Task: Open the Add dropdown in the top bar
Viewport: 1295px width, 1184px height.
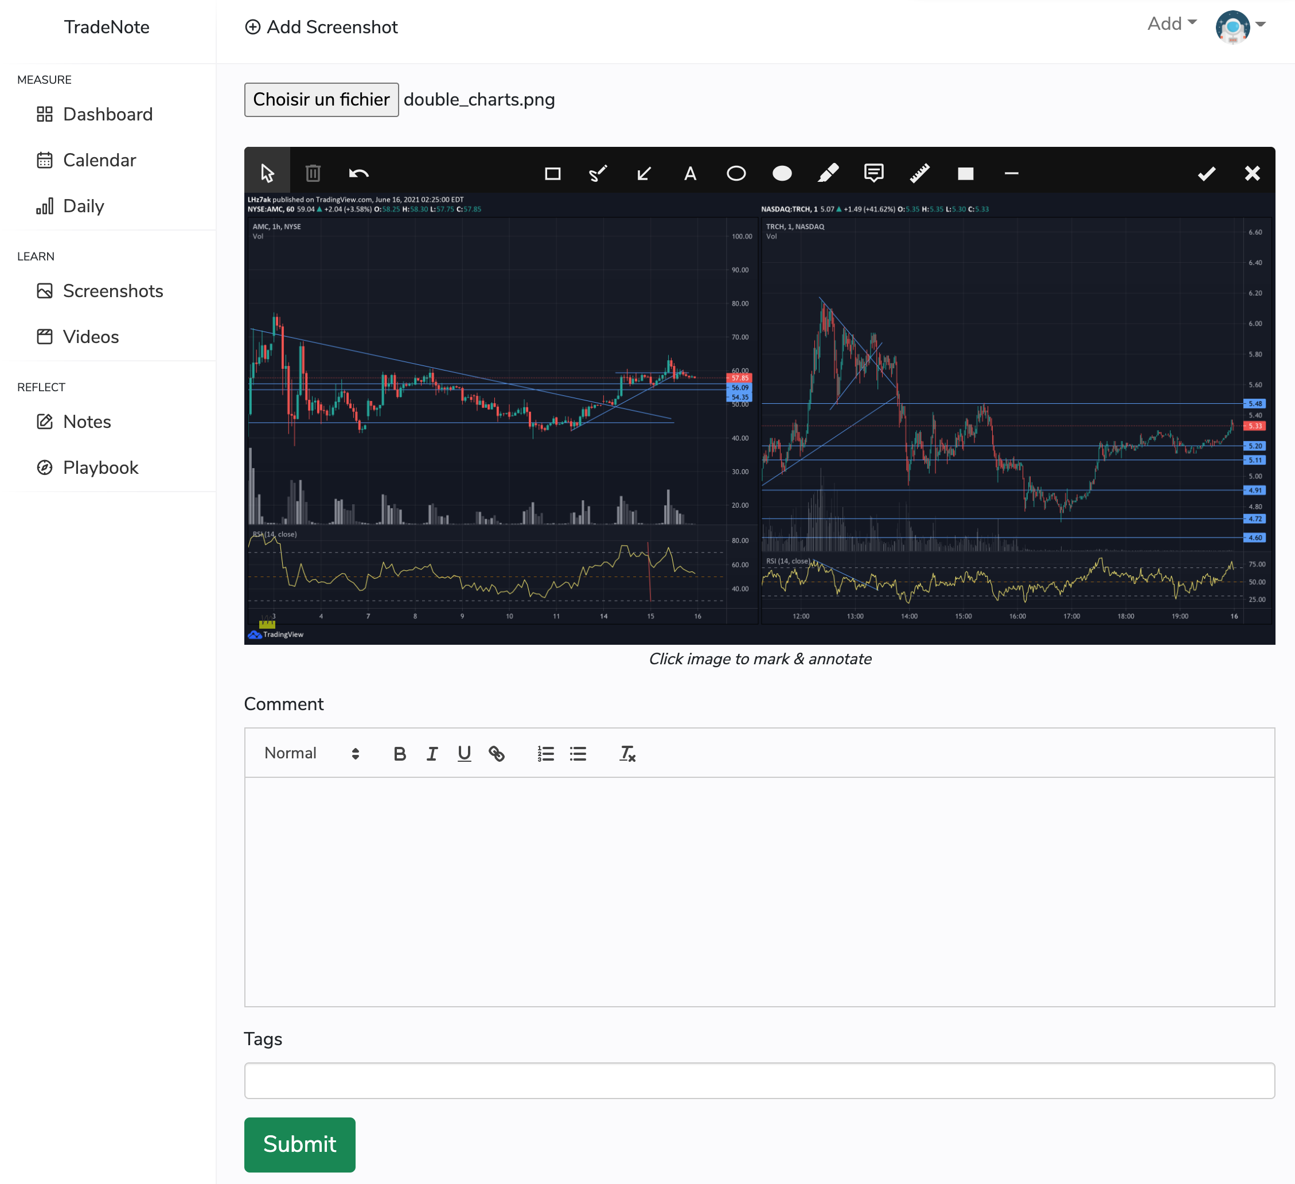Action: pos(1170,24)
